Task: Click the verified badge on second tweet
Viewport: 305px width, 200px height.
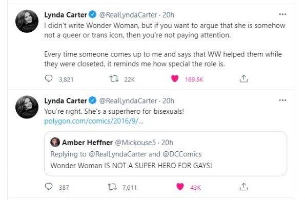Action: (93, 101)
